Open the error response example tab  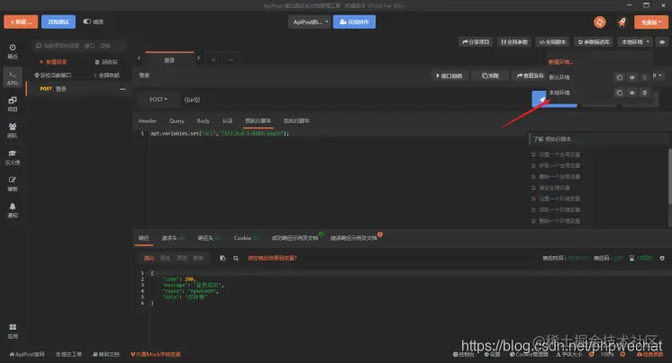coord(354,238)
